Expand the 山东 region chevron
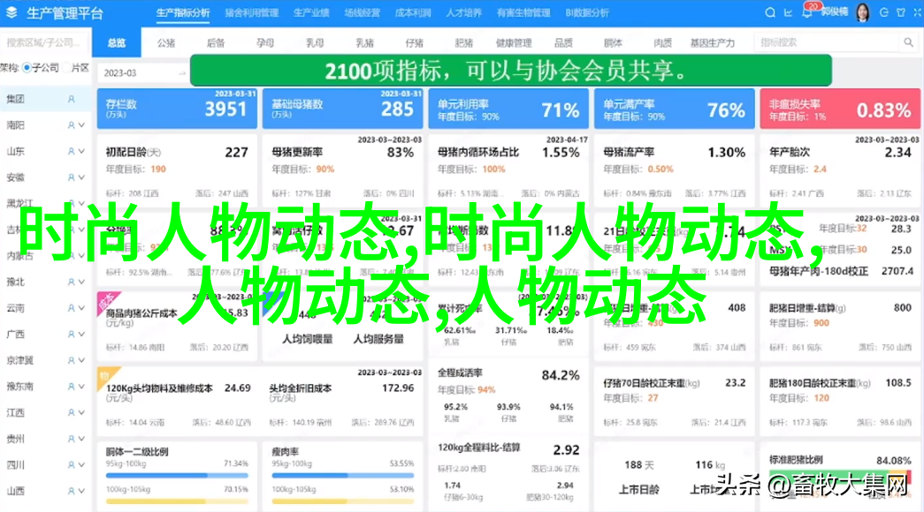The height and width of the screenshot is (512, 924). click(x=81, y=152)
